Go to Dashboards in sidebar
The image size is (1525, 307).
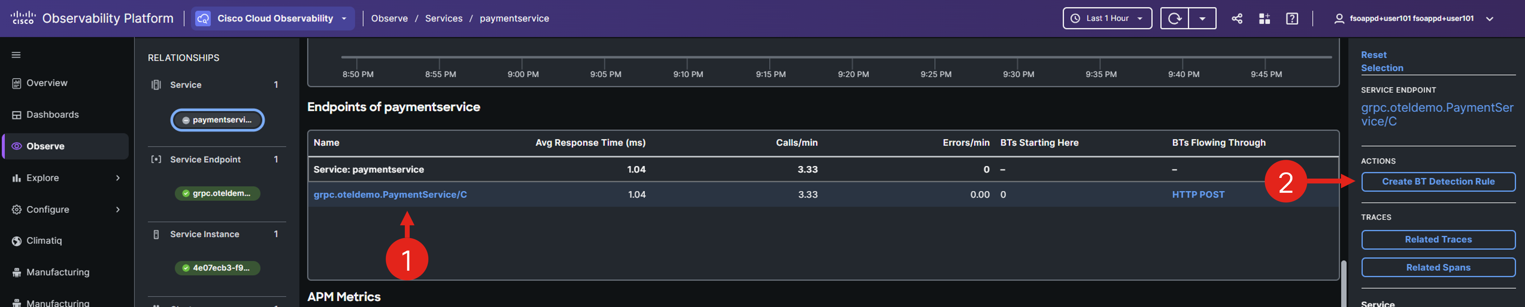point(52,115)
